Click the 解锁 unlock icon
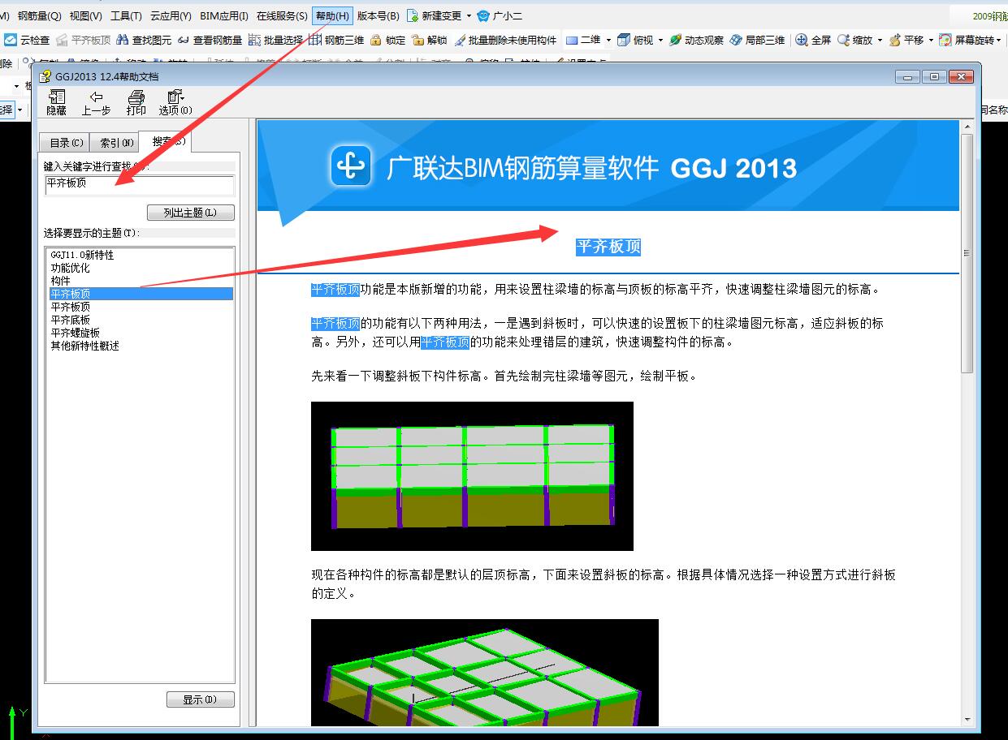Screen dimensions: 1008x740 pos(430,40)
